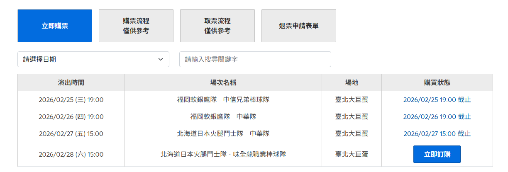
Task: Open the 購票流程 僅供參考 tab
Action: 136,26
